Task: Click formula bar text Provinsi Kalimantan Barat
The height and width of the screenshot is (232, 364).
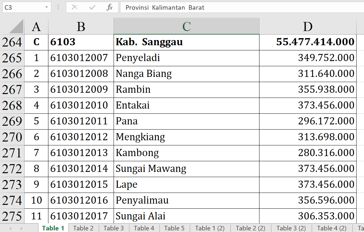Action: coord(165,8)
